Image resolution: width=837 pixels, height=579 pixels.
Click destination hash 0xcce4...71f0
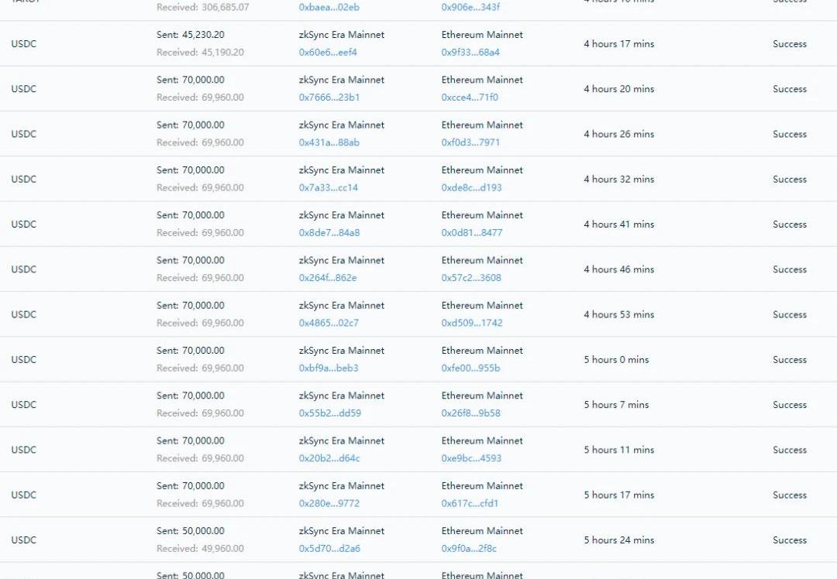(x=470, y=98)
